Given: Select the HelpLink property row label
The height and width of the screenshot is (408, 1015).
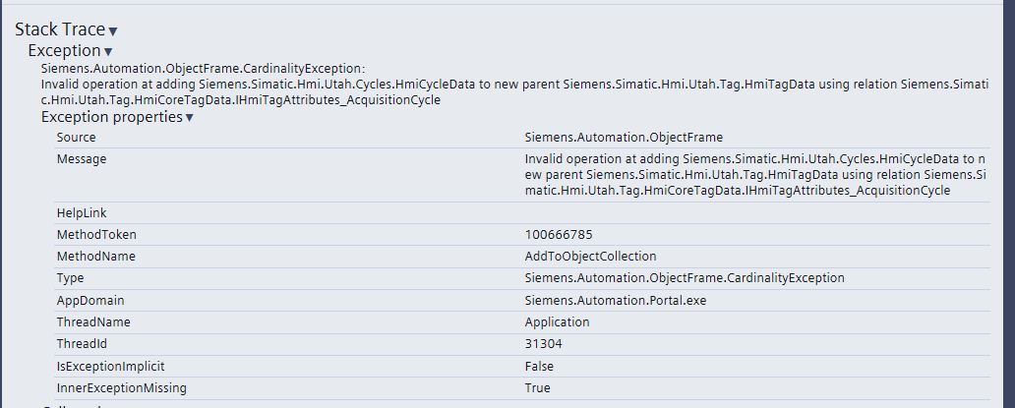Looking at the screenshot, I should click(80, 212).
